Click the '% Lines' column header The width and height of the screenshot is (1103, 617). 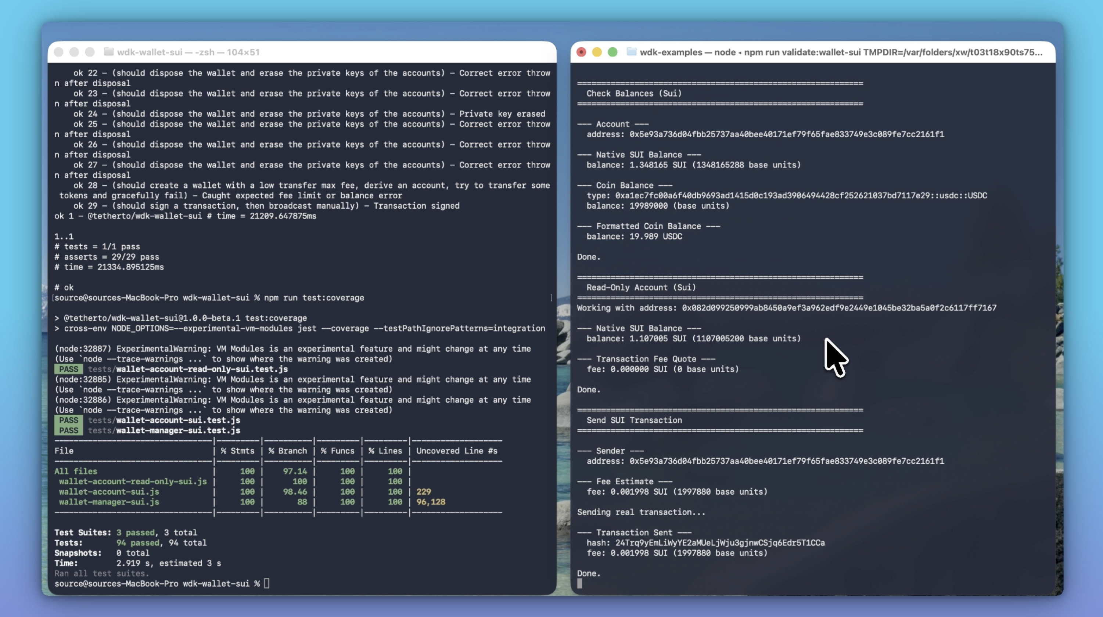pos(385,451)
